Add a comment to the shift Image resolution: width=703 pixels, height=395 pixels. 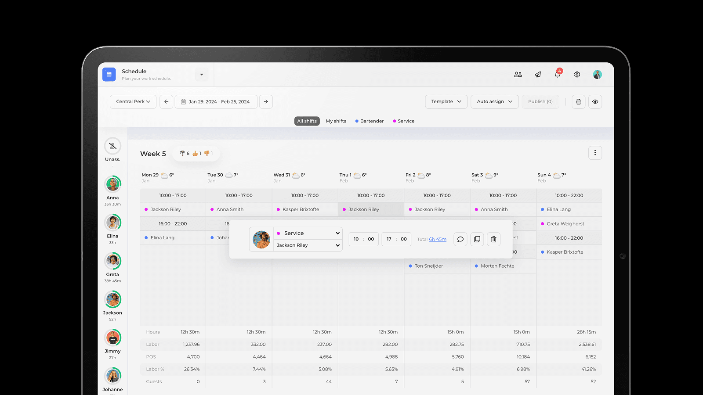460,239
